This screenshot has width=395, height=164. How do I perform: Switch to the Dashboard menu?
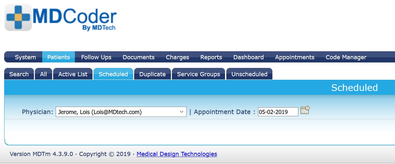click(248, 57)
